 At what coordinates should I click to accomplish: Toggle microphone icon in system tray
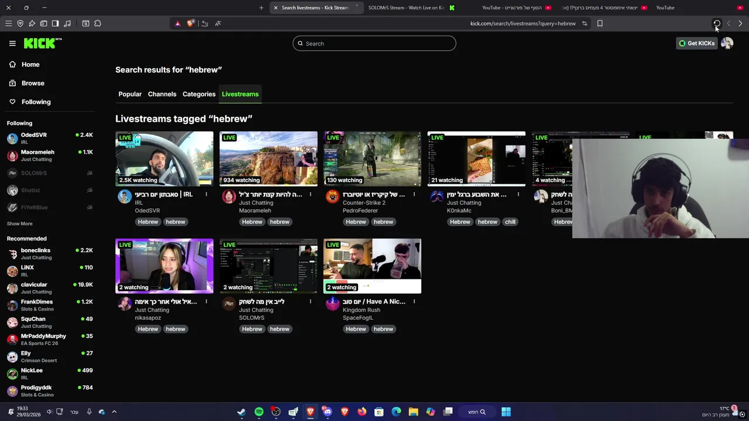coord(89,412)
